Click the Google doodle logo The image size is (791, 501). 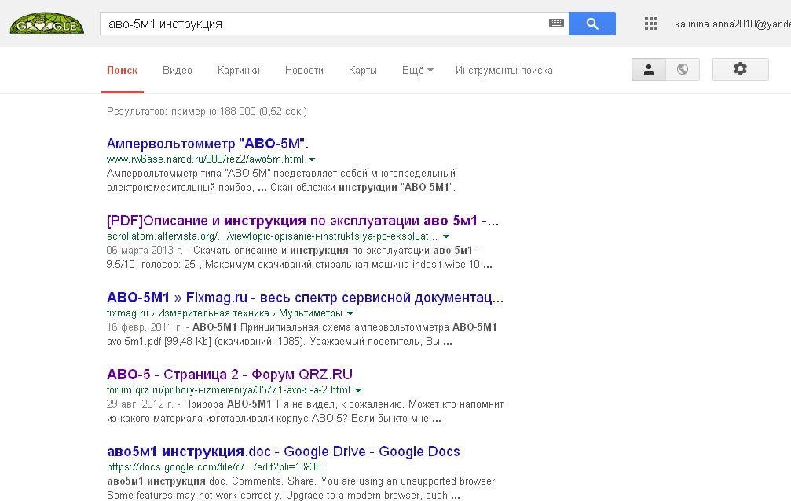tap(47, 24)
